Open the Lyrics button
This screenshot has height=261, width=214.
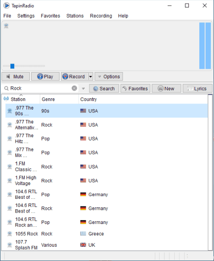pos(197,88)
